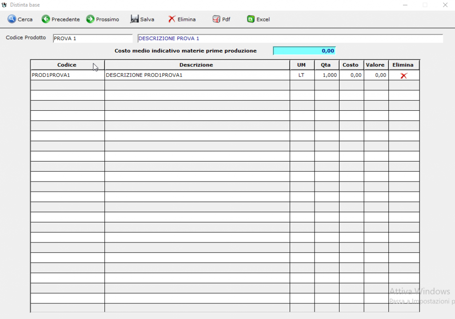
Task: Export to Excel using toolbar icon
Action: pos(251,19)
